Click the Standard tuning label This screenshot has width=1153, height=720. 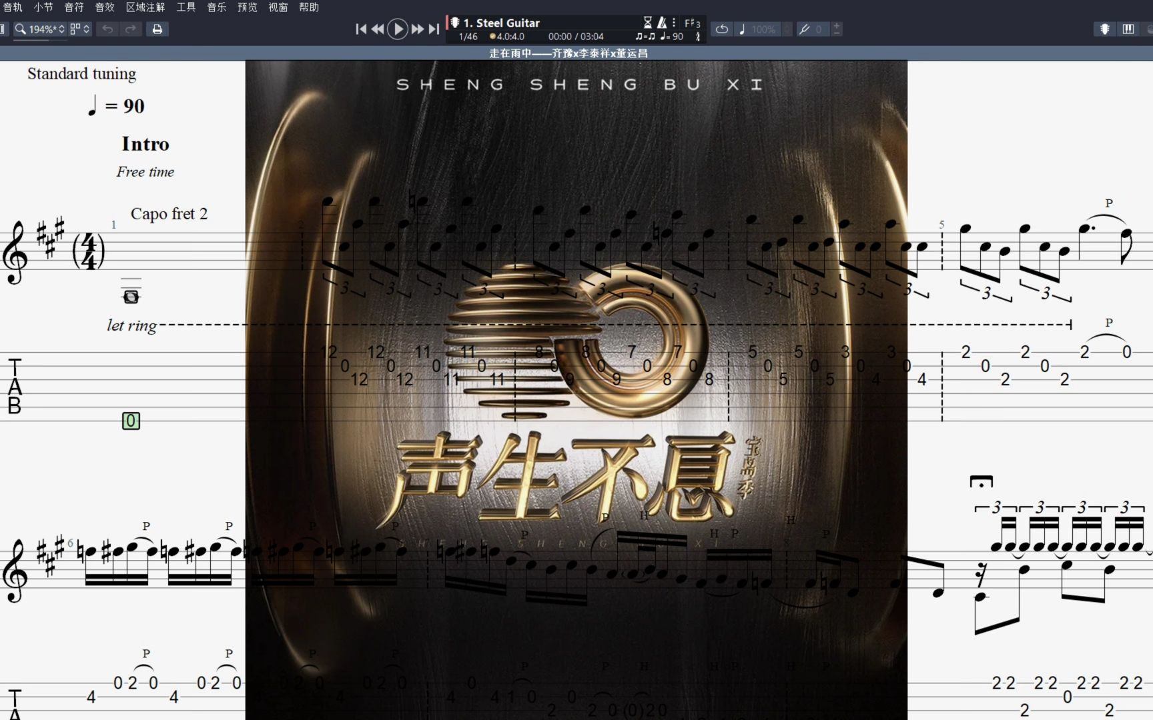click(81, 74)
